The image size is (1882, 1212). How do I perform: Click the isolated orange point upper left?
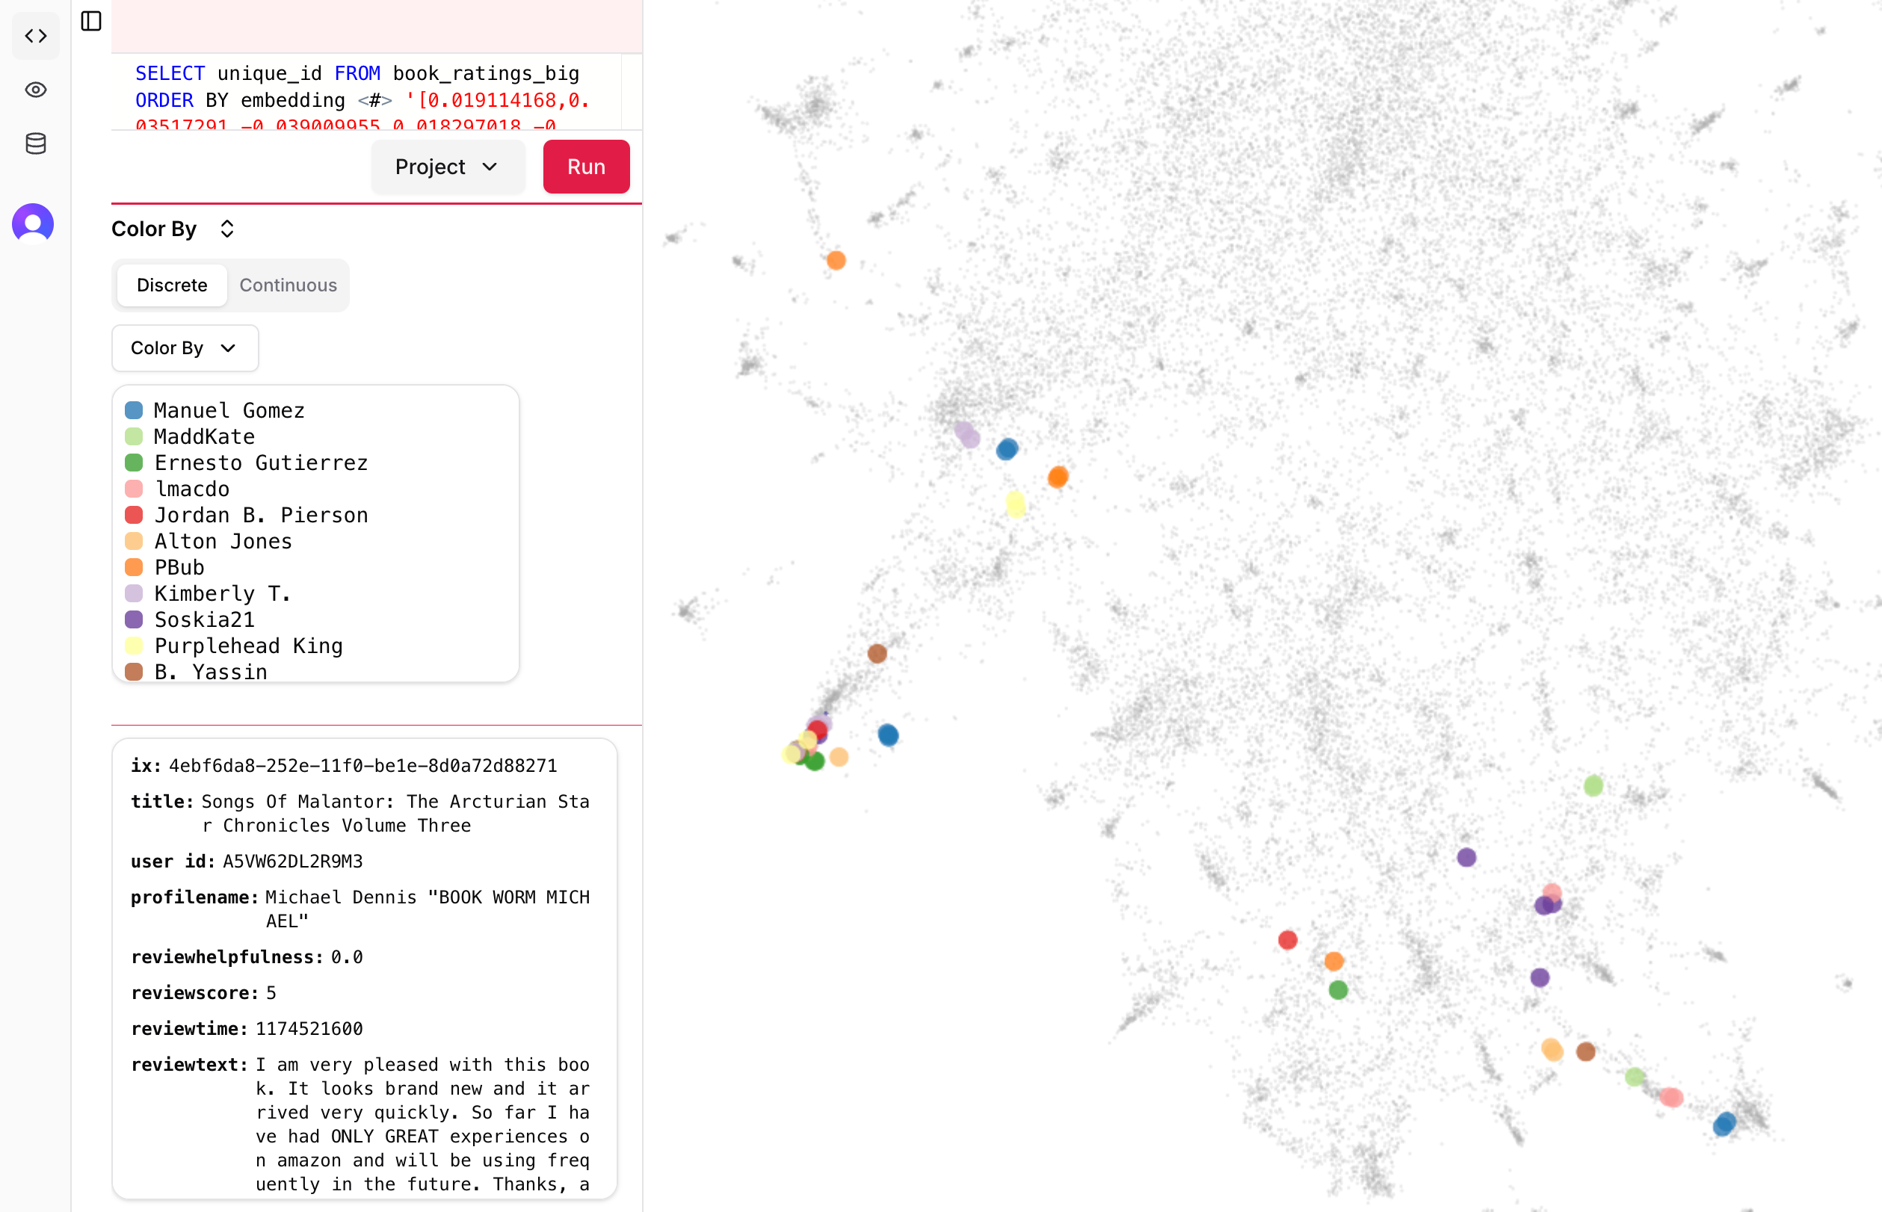coord(836,260)
